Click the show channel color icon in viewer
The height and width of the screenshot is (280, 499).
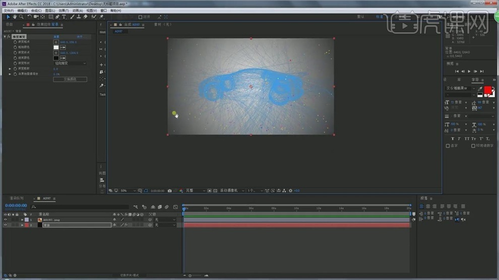181,191
